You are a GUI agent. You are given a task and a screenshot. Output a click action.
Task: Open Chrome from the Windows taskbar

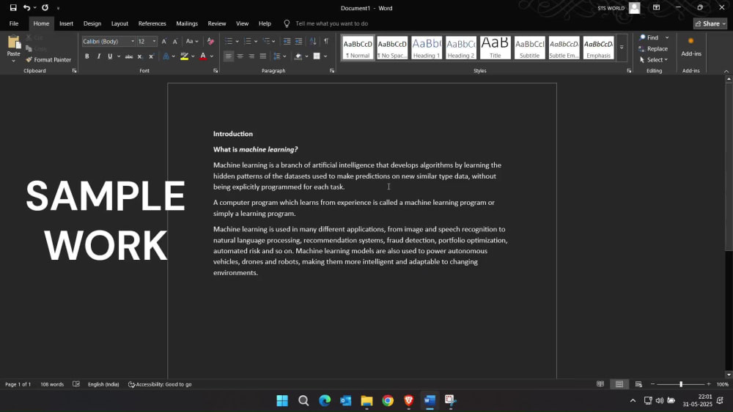pyautogui.click(x=388, y=400)
